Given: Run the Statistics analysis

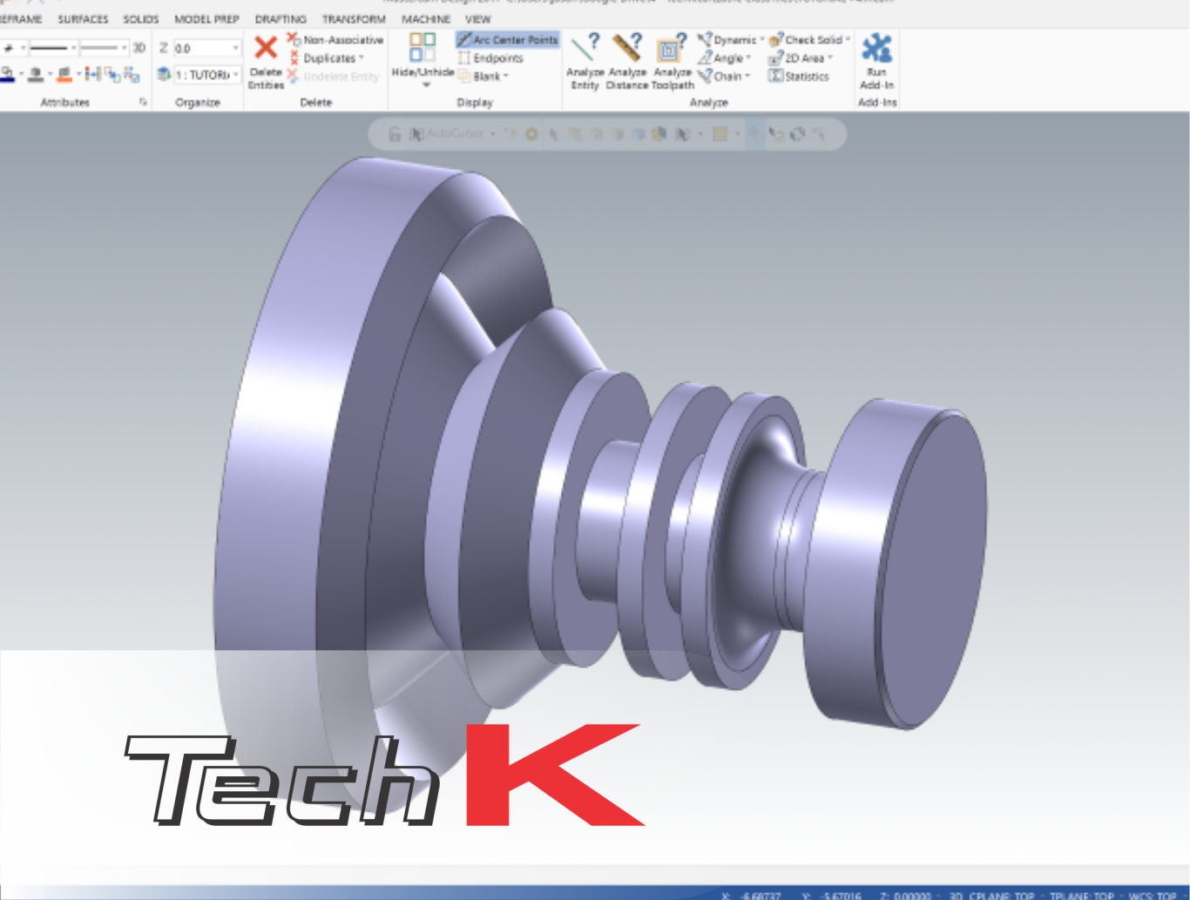Looking at the screenshot, I should point(801,76).
